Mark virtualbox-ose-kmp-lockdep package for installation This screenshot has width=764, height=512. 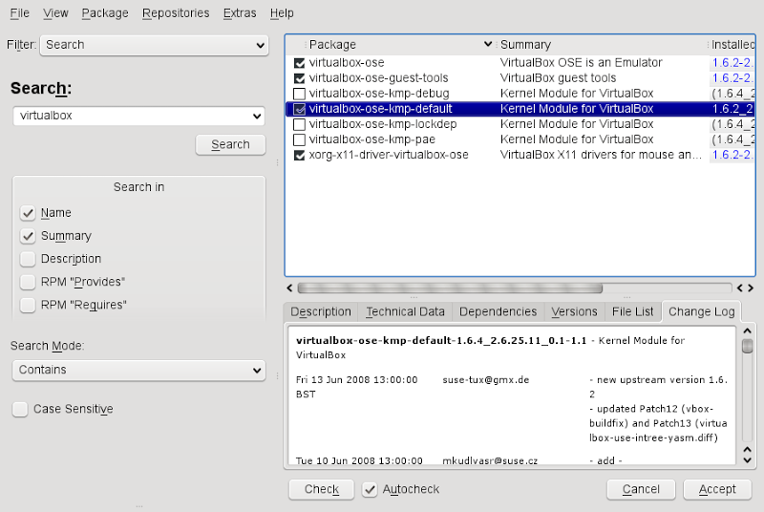point(300,124)
